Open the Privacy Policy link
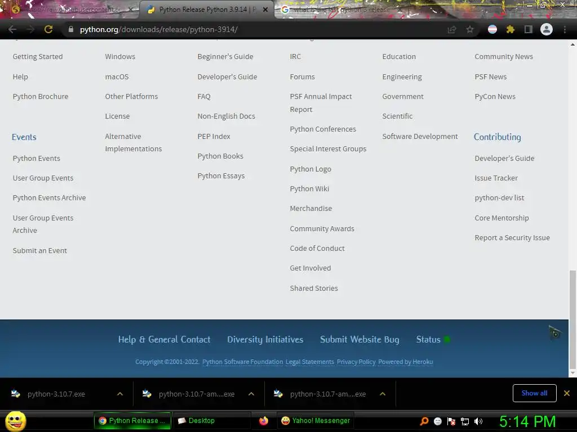Image resolution: width=577 pixels, height=432 pixels. click(x=356, y=362)
